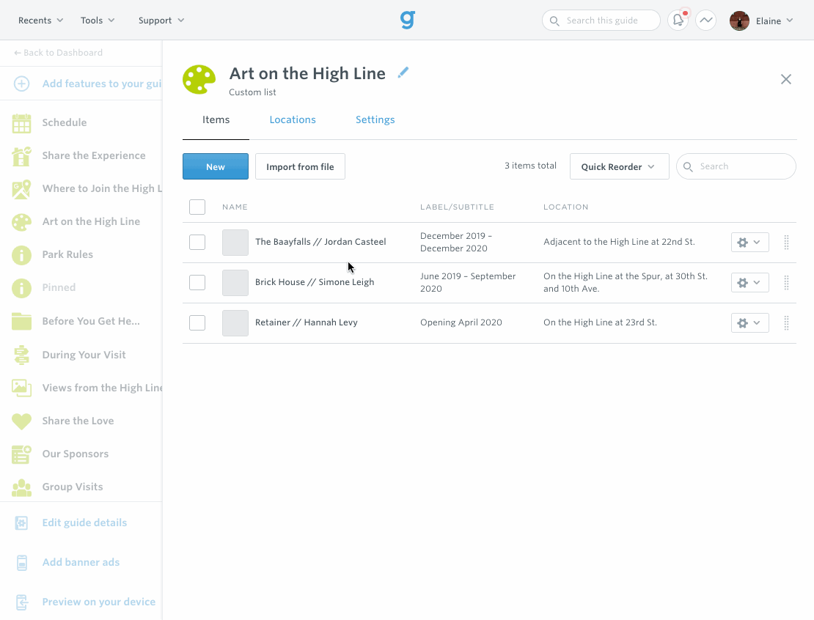Click the pencil icon beside the list title
The image size is (814, 620).
point(403,73)
